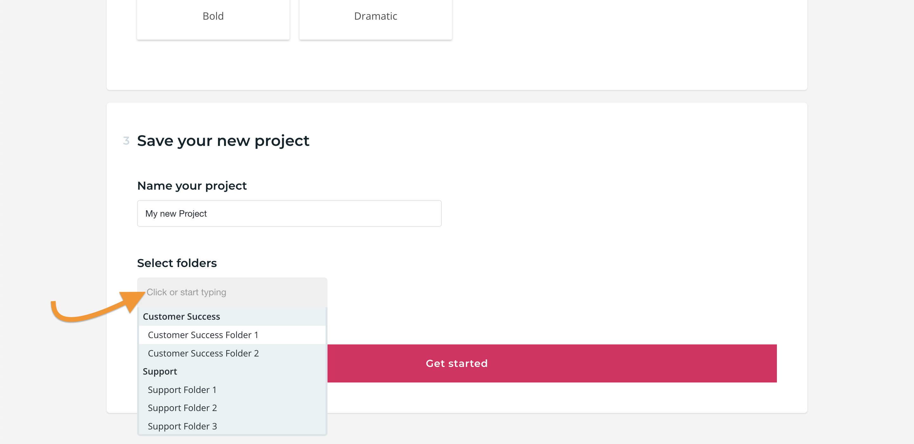Image resolution: width=914 pixels, height=444 pixels.
Task: Click the folder dropdown list scrollbar
Action: click(326, 371)
